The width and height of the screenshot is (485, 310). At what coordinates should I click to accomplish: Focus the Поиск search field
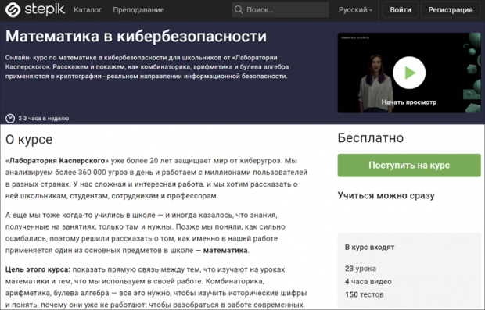tap(280, 10)
